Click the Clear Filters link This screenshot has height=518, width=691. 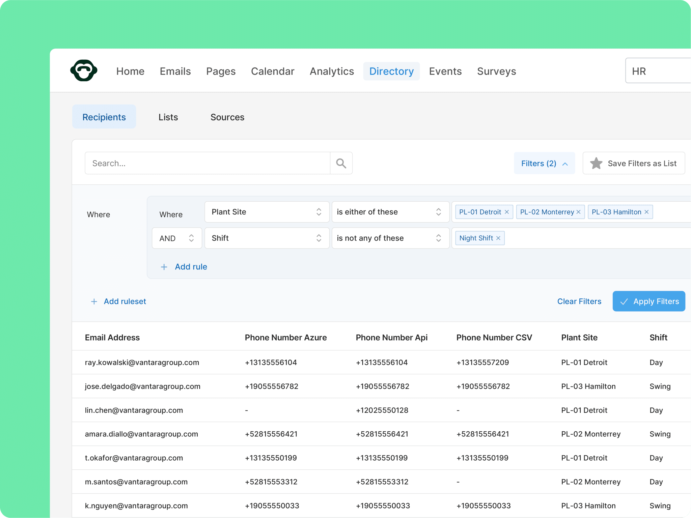[x=579, y=301]
